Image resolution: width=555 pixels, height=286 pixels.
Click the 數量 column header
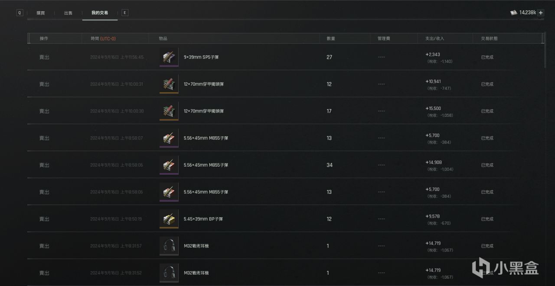pos(330,39)
